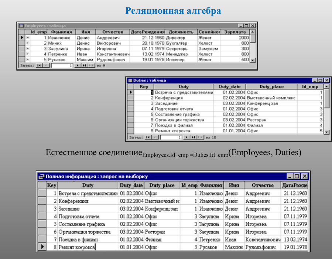Go to next record in Duties navigation

pyautogui.click(x=186, y=137)
